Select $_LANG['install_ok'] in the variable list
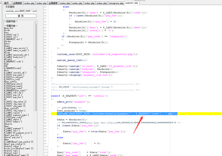This screenshot has width=222, height=156. click(15, 72)
